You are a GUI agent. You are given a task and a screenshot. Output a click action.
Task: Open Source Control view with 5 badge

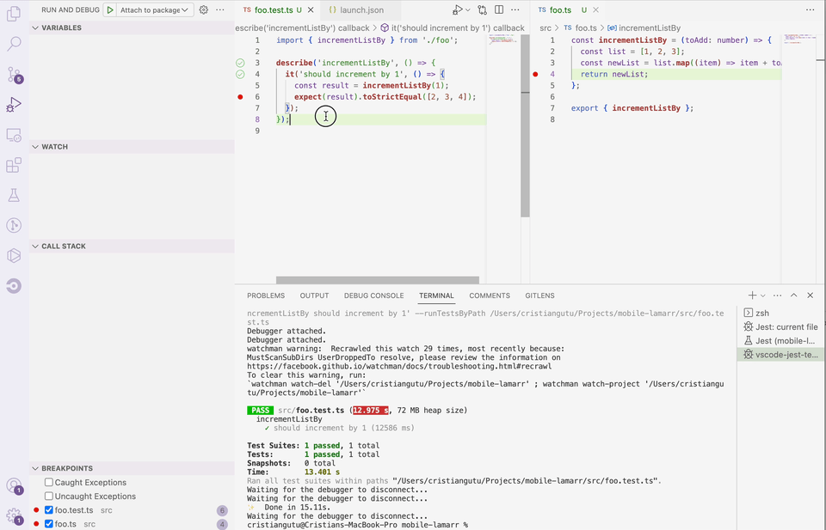coord(14,74)
